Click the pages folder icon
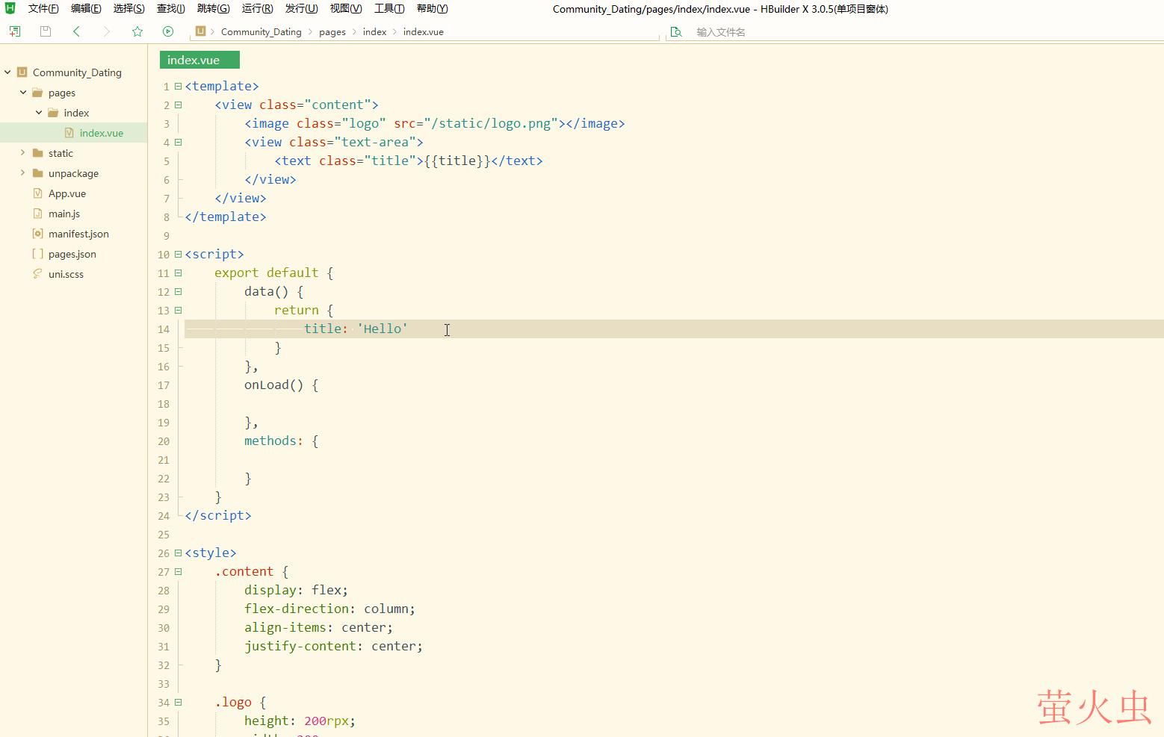Screen dimensions: 1164x737 tap(37, 93)
